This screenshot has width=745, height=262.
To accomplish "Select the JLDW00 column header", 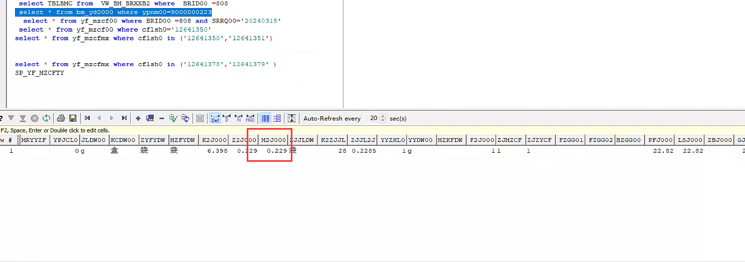I will (x=94, y=140).
